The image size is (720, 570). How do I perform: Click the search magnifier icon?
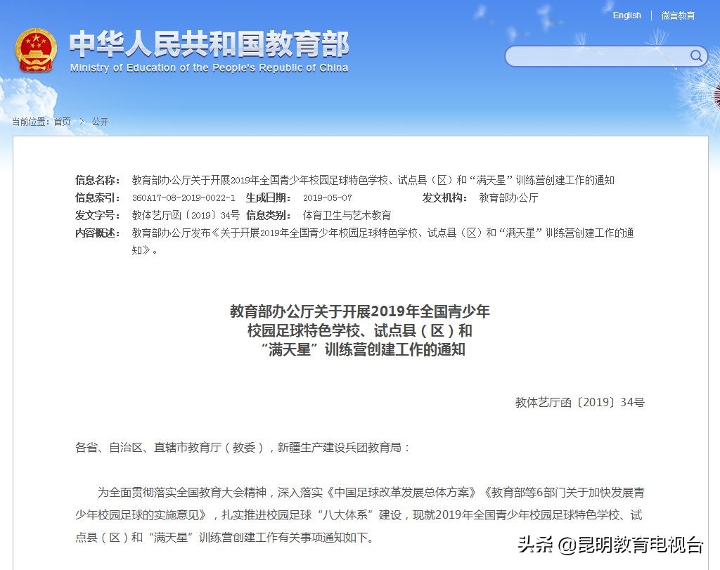coord(695,56)
